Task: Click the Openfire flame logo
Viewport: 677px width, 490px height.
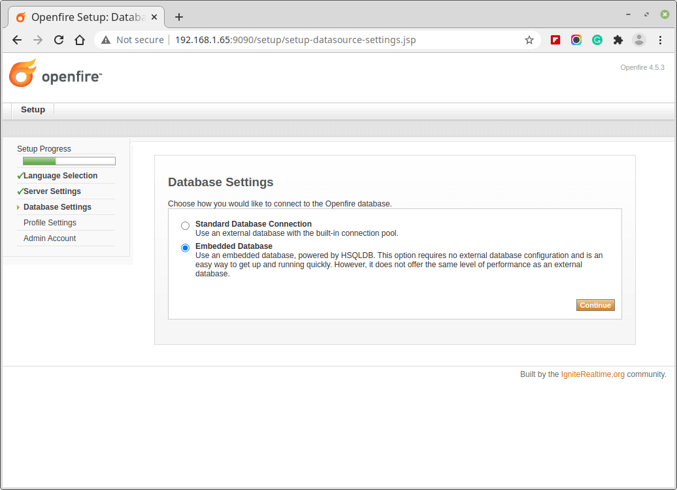Action: (23, 73)
